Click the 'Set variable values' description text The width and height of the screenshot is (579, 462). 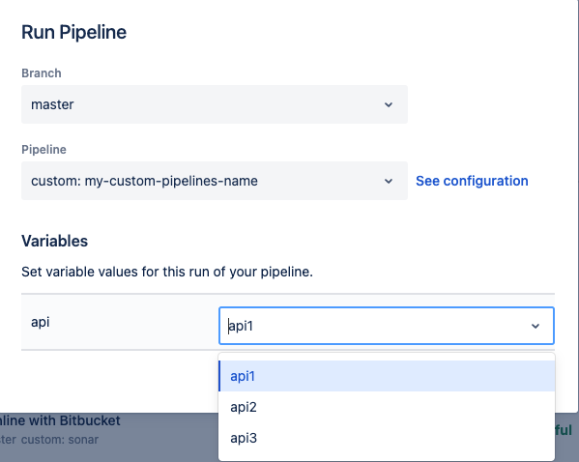click(167, 272)
